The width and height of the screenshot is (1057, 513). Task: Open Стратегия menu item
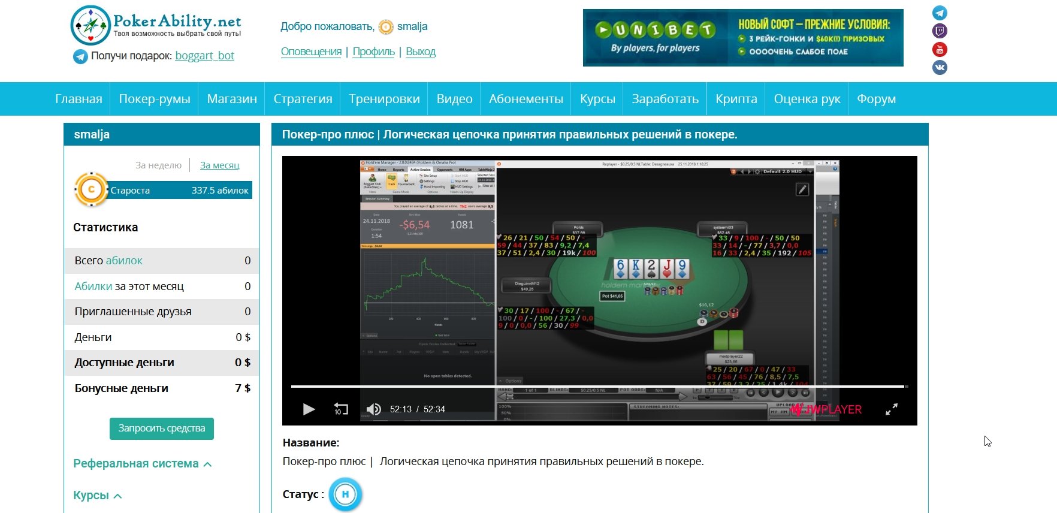pos(303,99)
